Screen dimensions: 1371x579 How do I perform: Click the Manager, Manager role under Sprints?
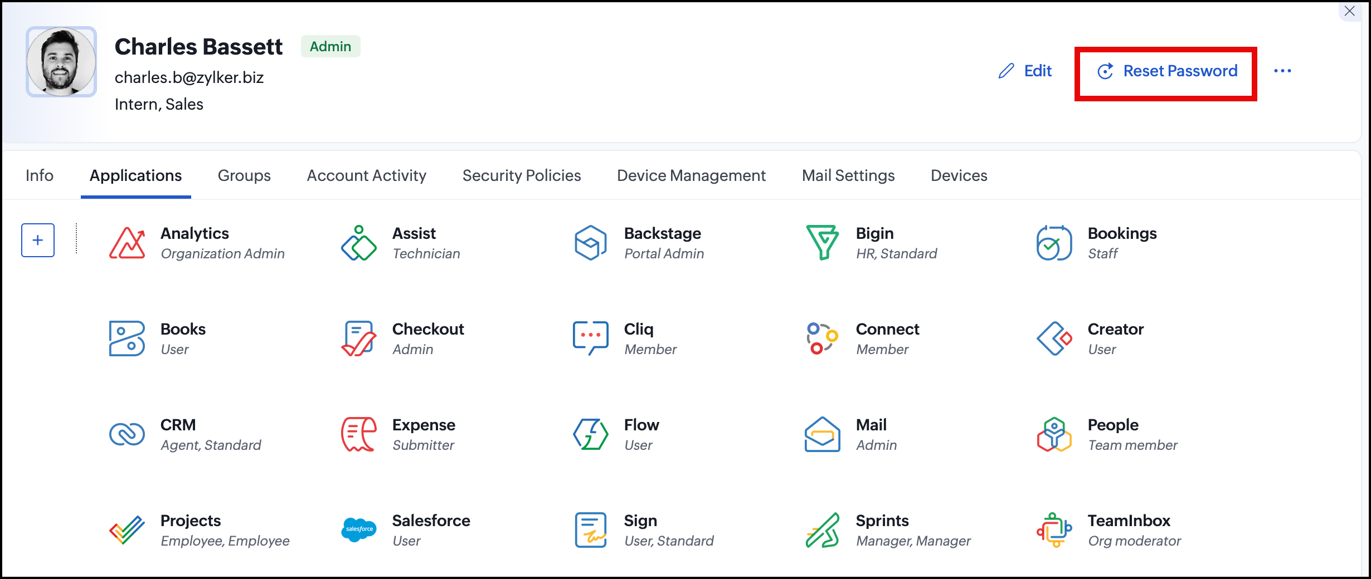click(913, 541)
